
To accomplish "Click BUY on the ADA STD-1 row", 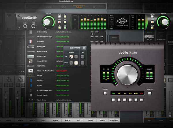I will [x=102, y=37].
